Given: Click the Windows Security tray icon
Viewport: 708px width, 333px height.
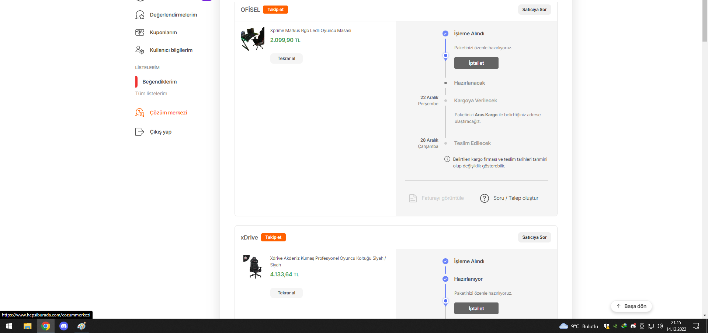Looking at the screenshot, I should tap(607, 326).
